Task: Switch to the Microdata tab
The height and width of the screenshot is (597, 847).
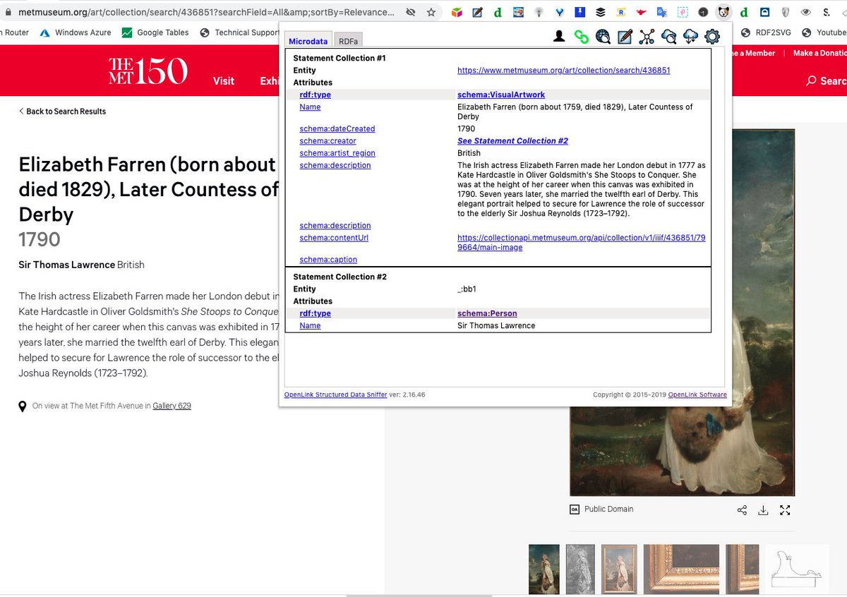Action: (308, 41)
